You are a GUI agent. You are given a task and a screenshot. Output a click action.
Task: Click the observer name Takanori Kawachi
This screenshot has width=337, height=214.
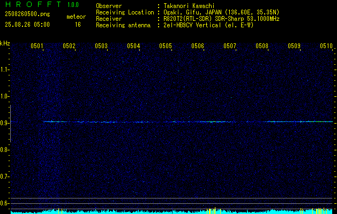(x=189, y=6)
